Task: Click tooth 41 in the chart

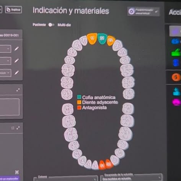Action: 95,165
